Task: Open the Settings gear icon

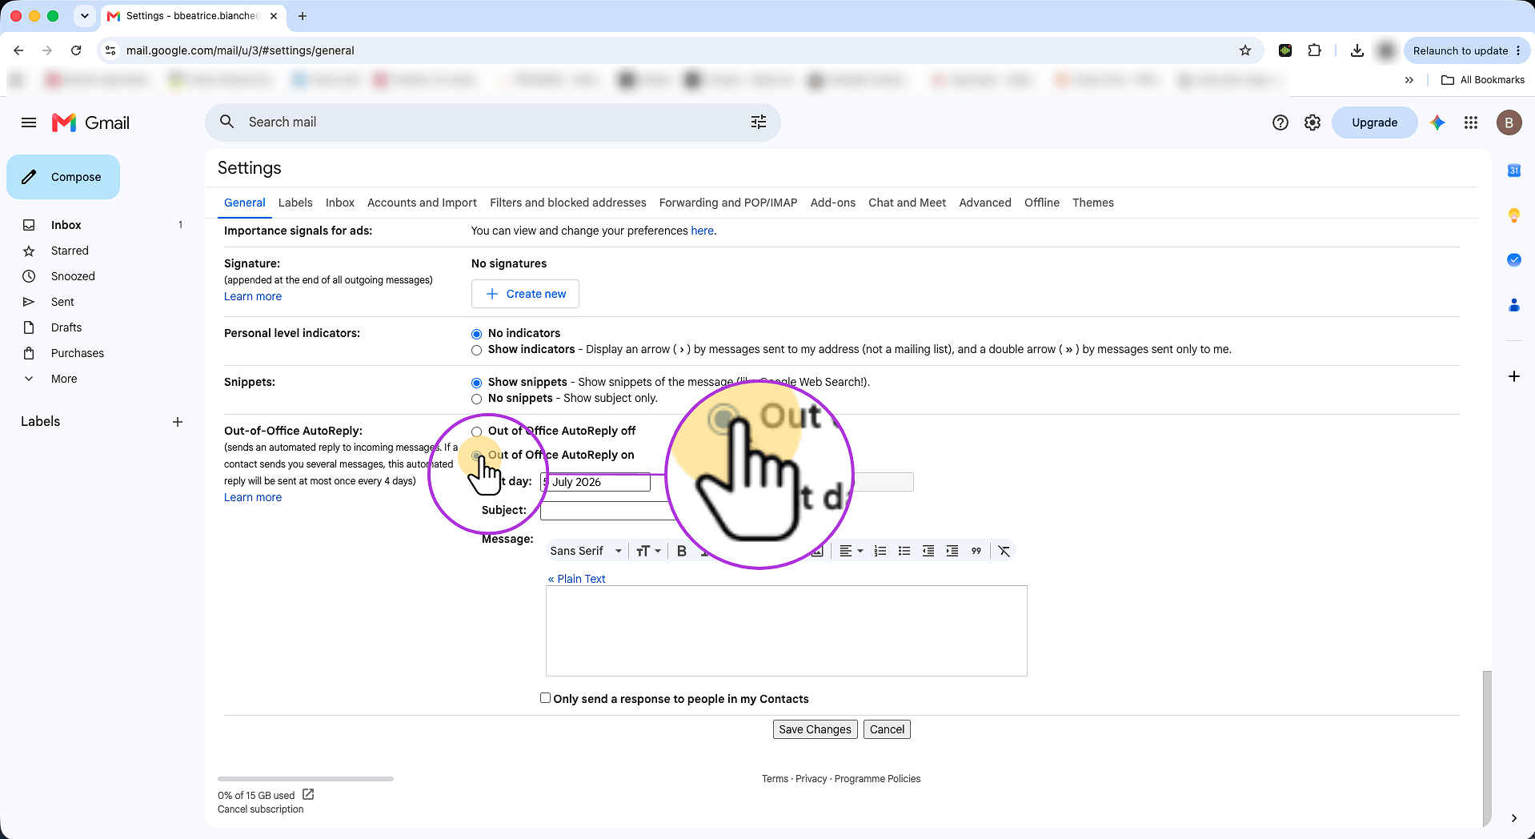Action: point(1312,122)
